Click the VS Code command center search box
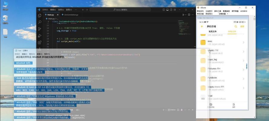Image resolution: width=269 pixels, height=121 pixels. (x=120, y=10)
